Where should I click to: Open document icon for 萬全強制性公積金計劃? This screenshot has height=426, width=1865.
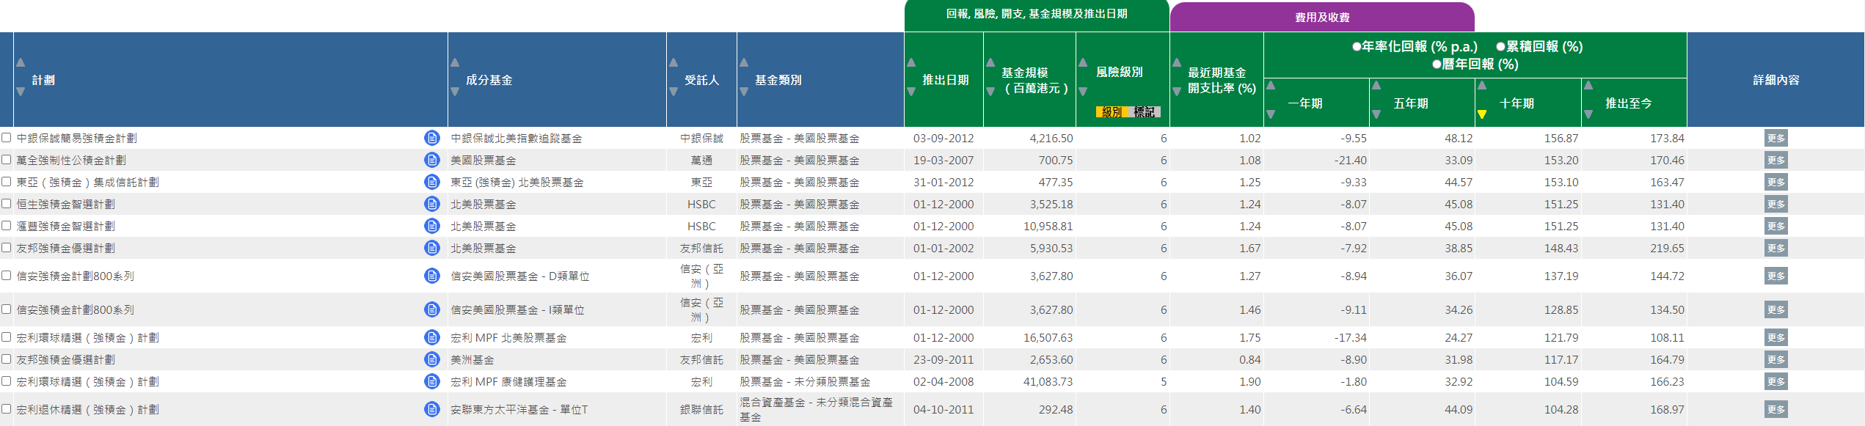tap(432, 160)
